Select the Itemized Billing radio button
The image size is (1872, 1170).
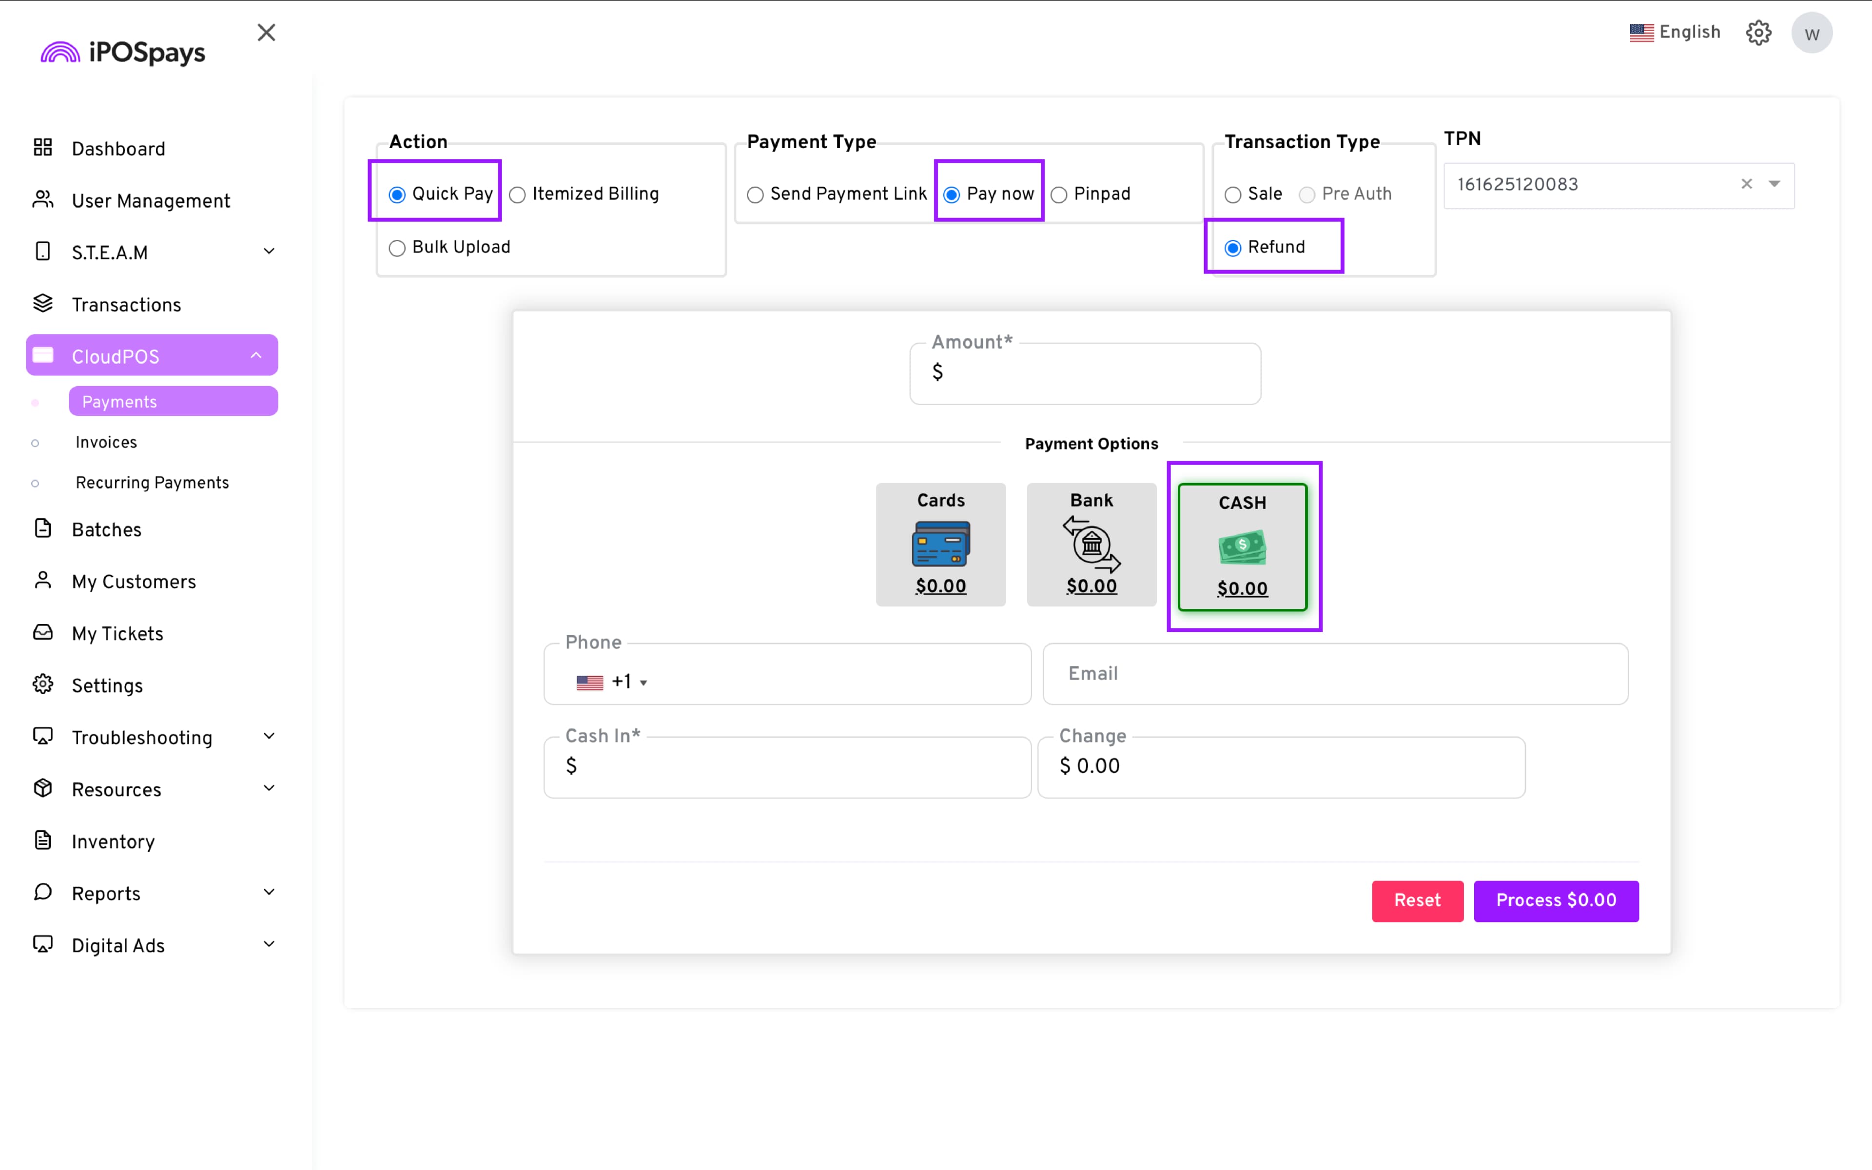(x=518, y=194)
